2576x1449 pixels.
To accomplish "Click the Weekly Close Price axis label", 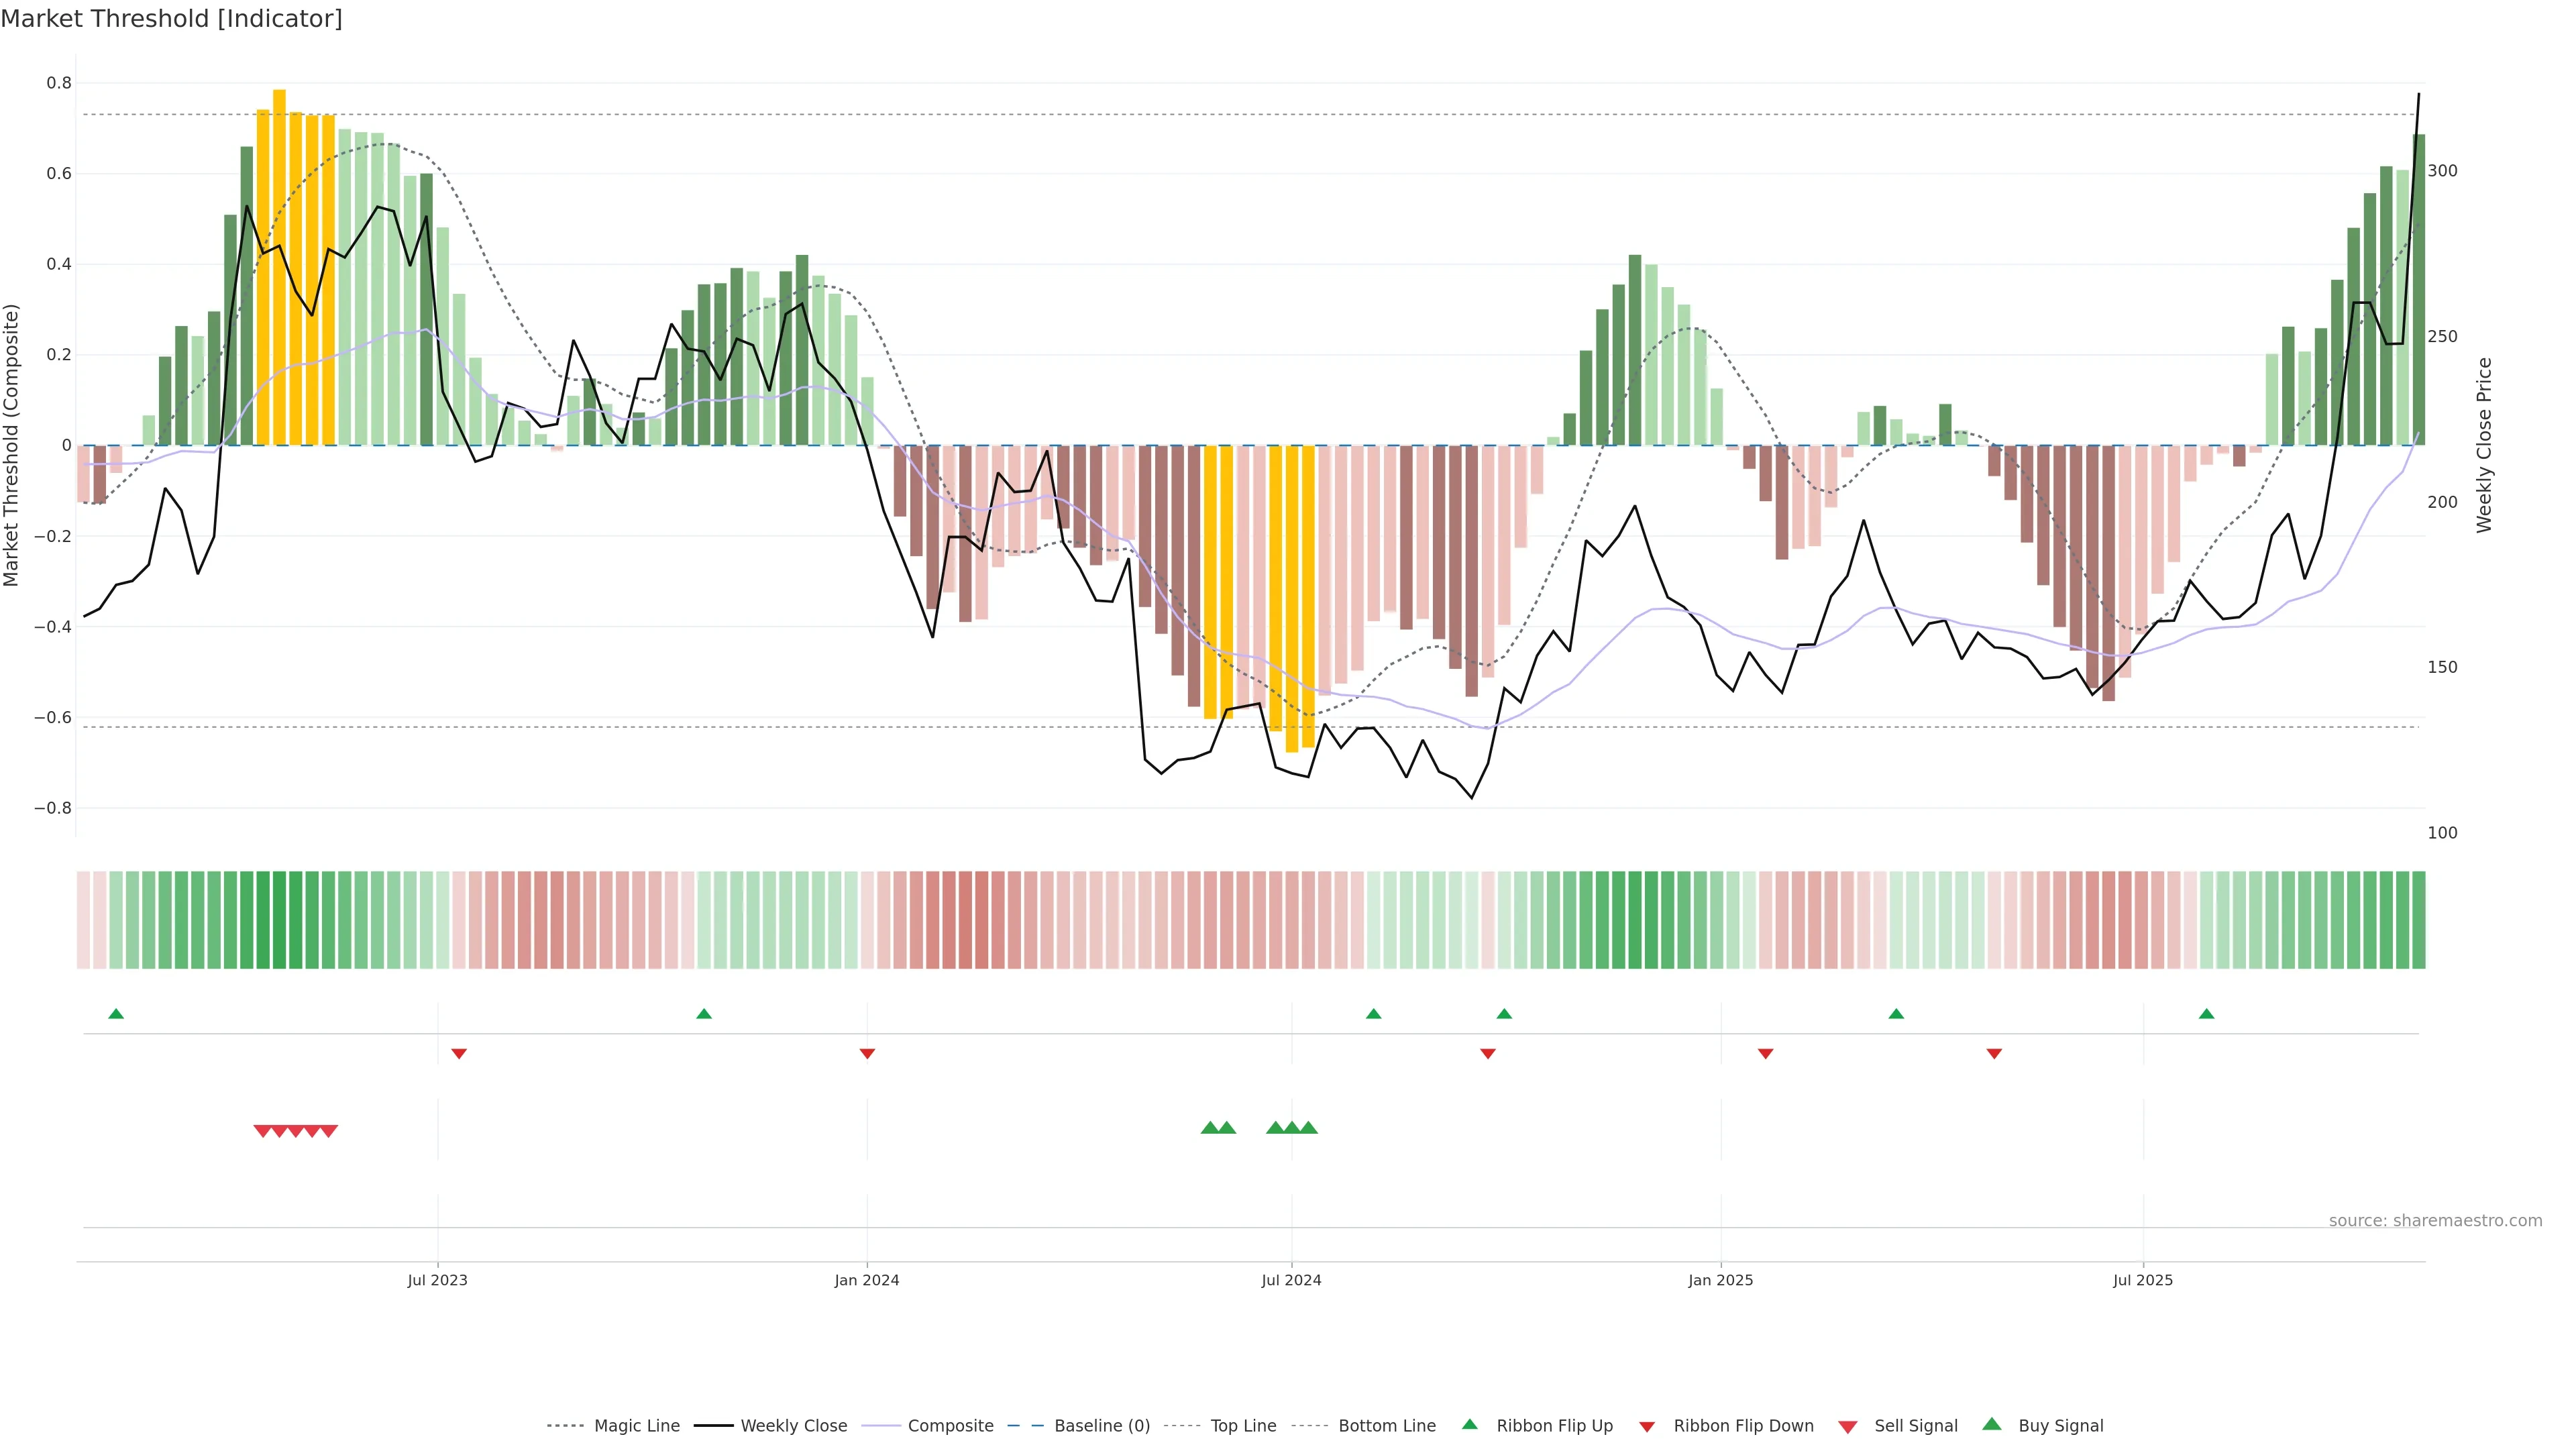I will coord(2484,445).
